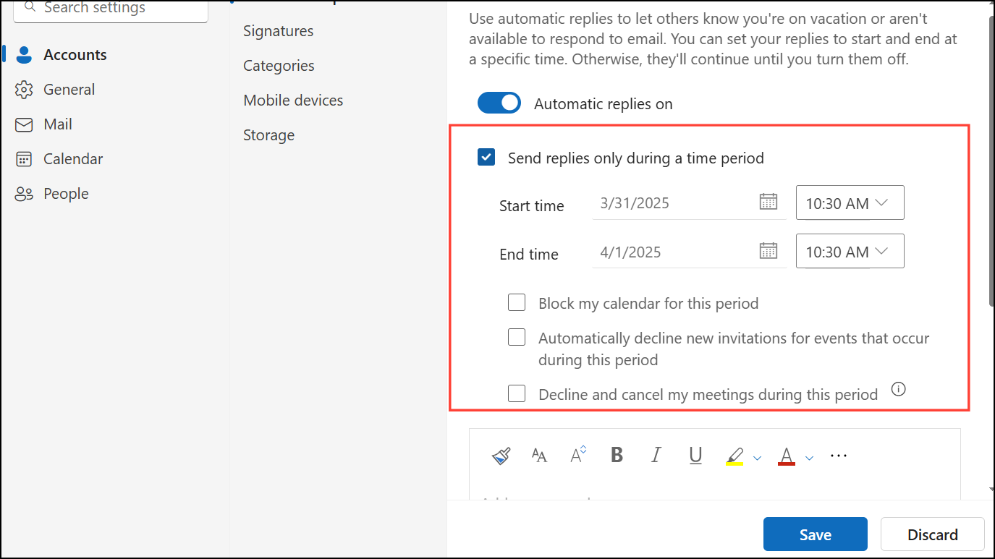
Task: Click the Save button
Action: (x=816, y=534)
